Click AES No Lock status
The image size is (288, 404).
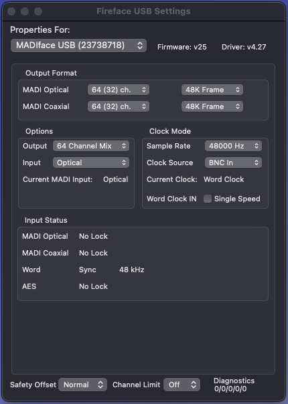(93, 286)
